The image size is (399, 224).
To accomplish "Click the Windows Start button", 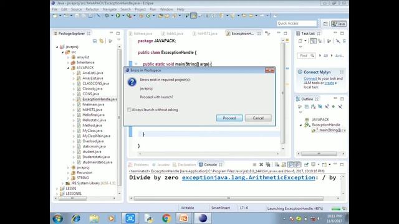I will tap(57, 218).
